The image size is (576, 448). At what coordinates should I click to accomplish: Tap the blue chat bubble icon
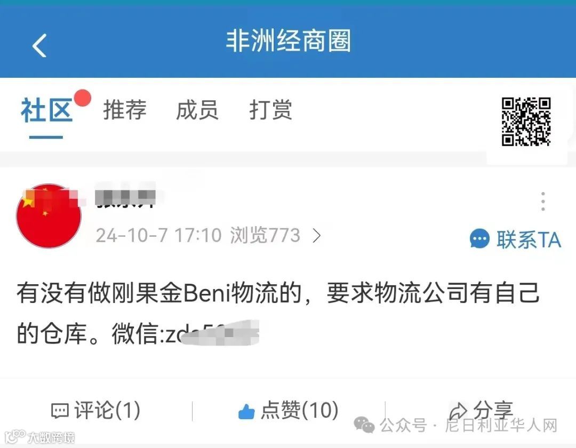479,239
